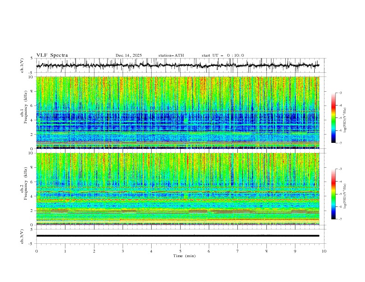Screen dimensions: 365x282
Task: Click the ch.1 log(PSD) colorbar unit label
Action: click(345, 120)
